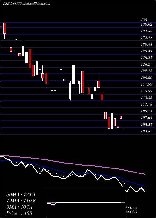The image size is (156, 218).
Task: Click the 138 price axis label
Action: (144, 20)
